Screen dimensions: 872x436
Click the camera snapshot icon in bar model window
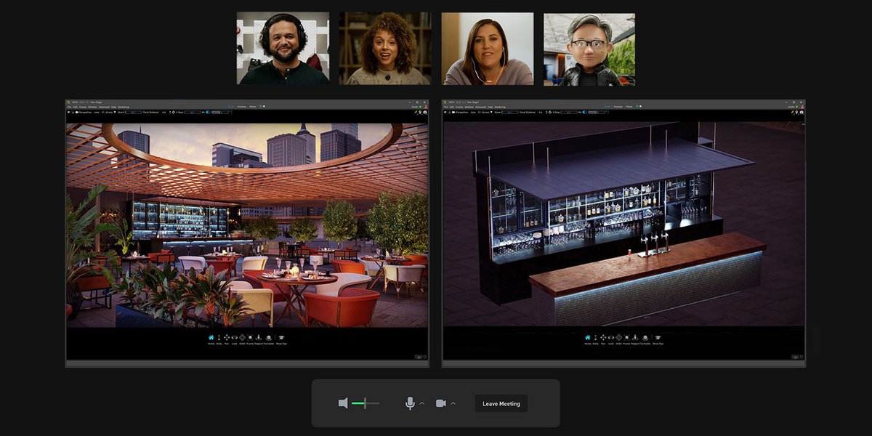pyautogui.click(x=802, y=112)
